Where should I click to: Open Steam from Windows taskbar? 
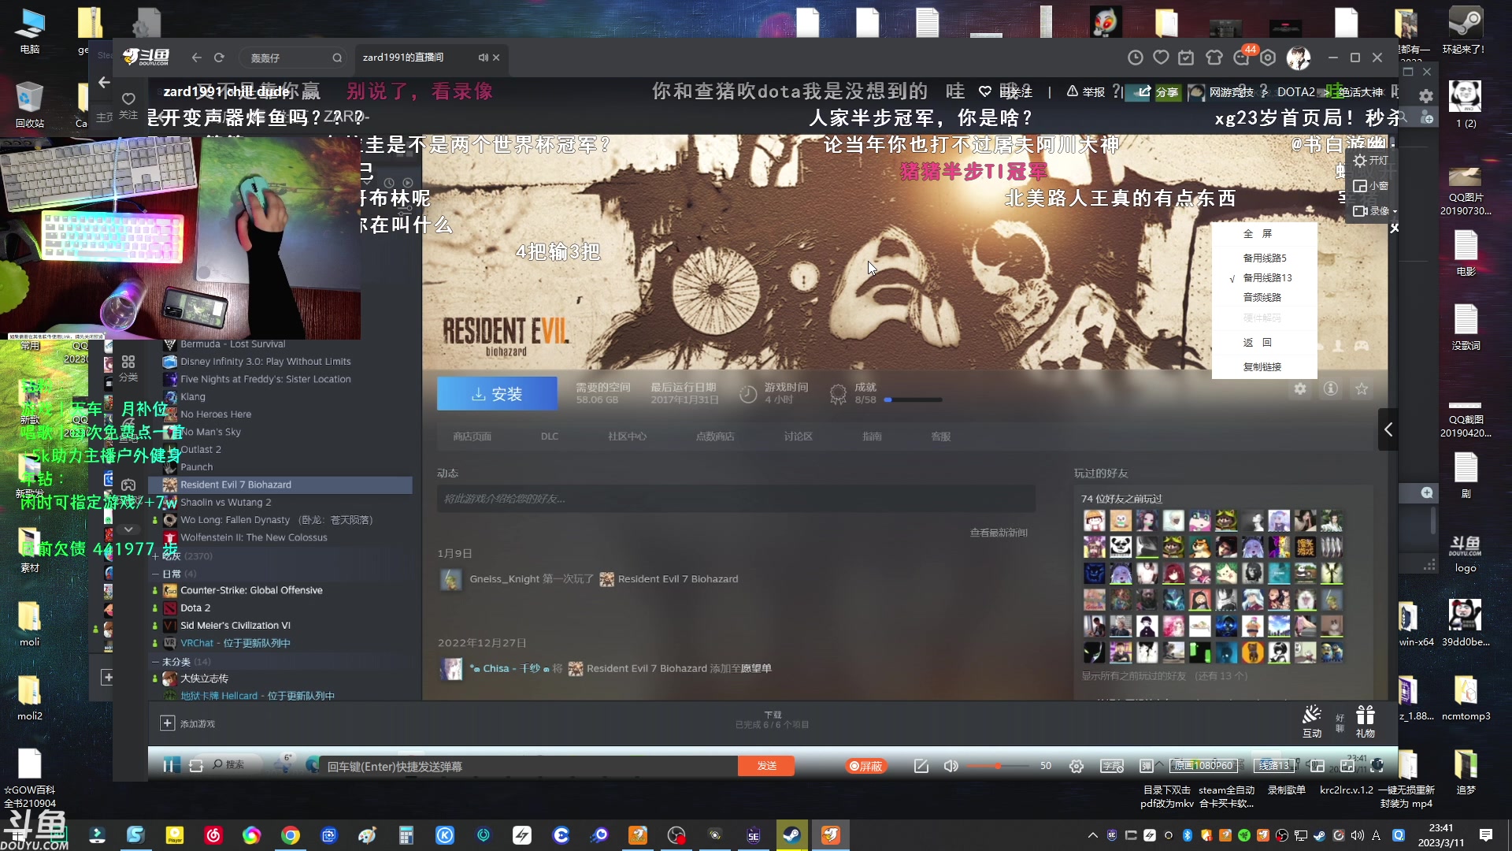pos(791,835)
